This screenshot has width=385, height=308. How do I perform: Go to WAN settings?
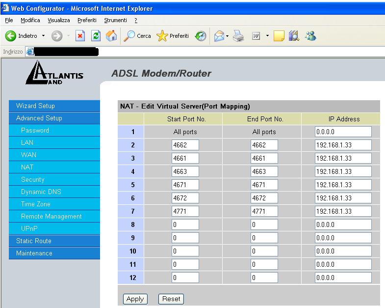pos(54,155)
